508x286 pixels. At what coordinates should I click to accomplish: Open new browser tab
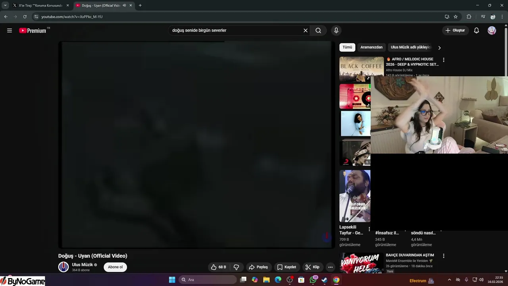[140, 6]
